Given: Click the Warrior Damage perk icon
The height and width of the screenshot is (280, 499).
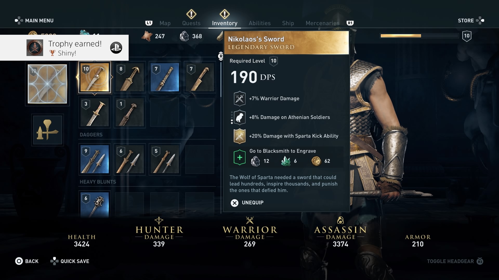Looking at the screenshot, I should pos(240,99).
